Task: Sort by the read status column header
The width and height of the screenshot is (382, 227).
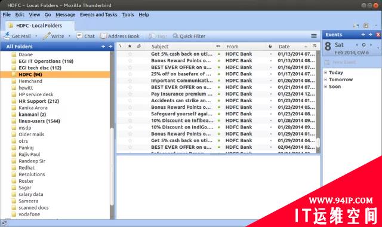Action: (218, 47)
